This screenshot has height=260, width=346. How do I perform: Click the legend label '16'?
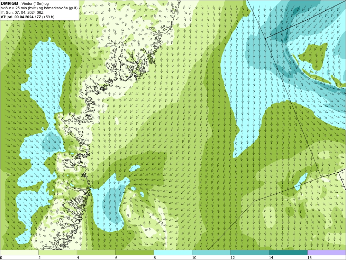309,258
